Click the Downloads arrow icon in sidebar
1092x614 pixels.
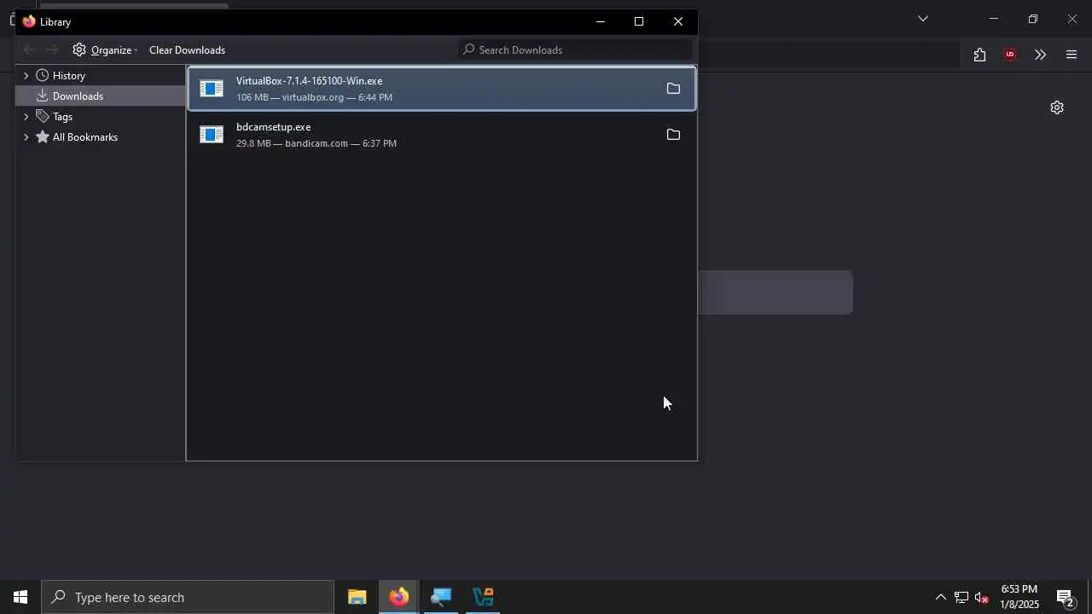pyautogui.click(x=42, y=96)
